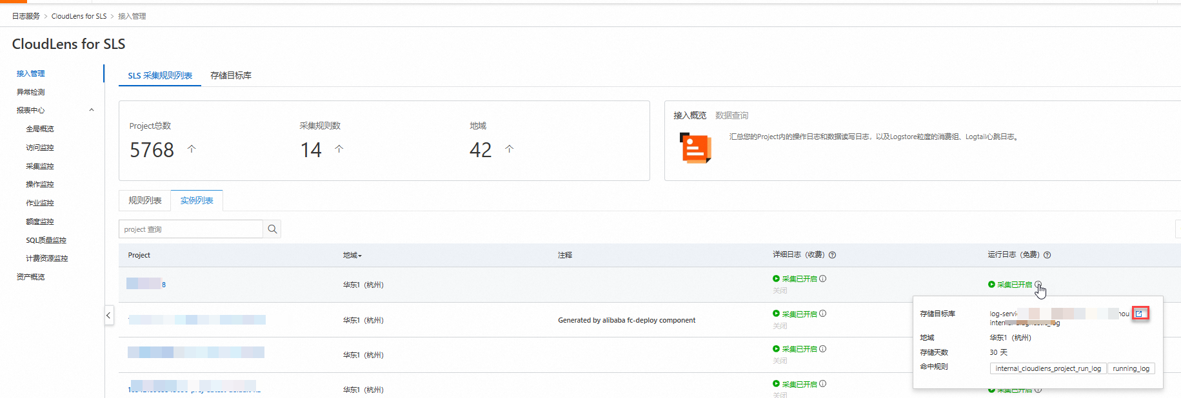Click the info icon in third row 采集已开启
Viewport: 1181px width, 398px height.
pos(822,349)
